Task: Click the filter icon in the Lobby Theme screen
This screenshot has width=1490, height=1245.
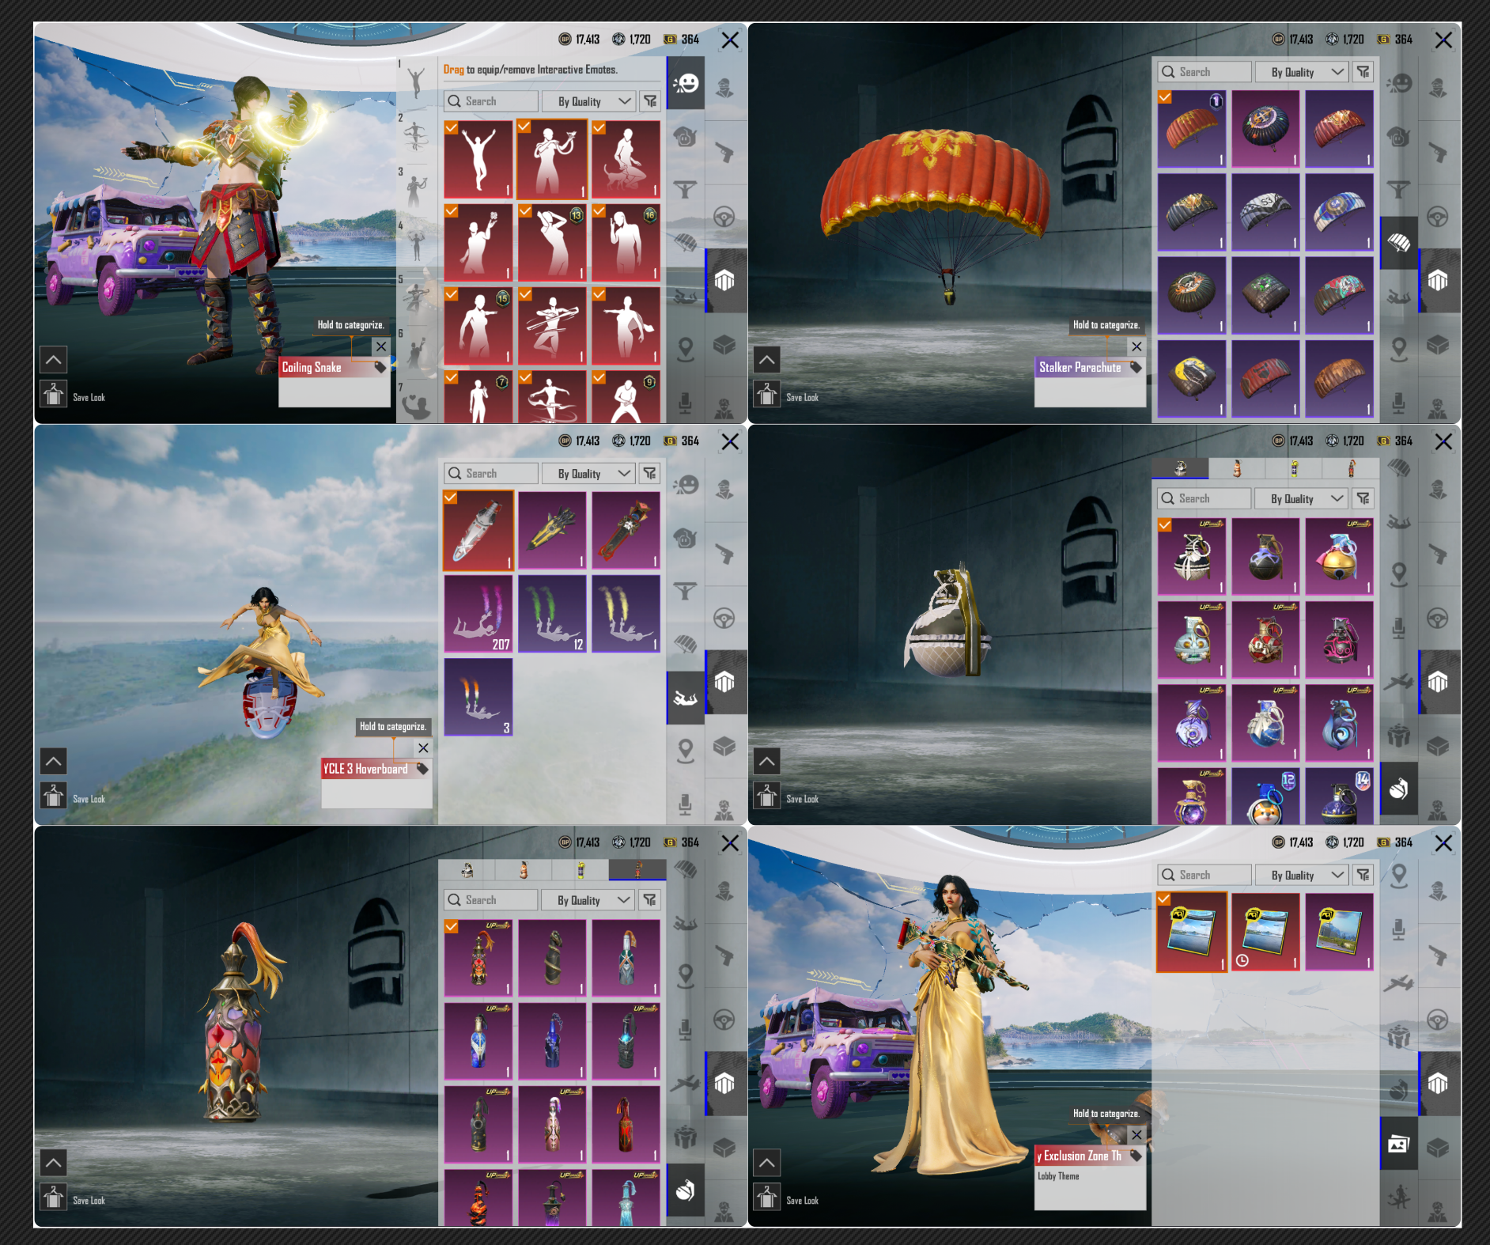Action: [x=1363, y=875]
